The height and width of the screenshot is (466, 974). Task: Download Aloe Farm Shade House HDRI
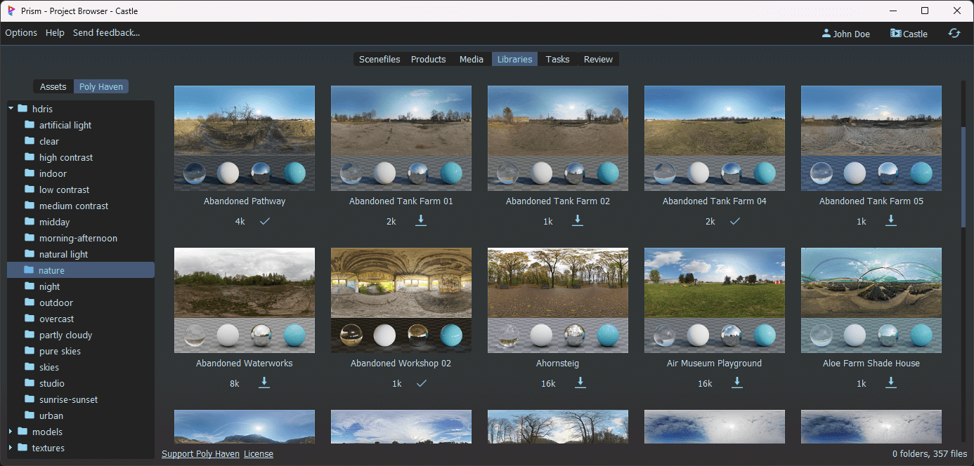[891, 382]
